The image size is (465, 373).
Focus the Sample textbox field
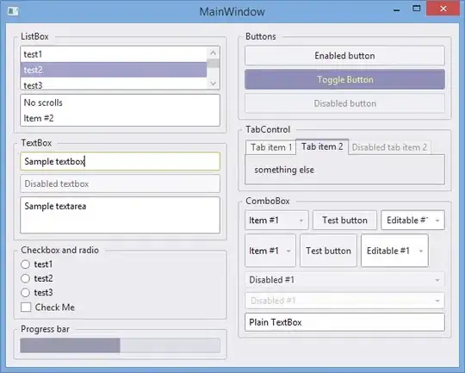(x=120, y=161)
